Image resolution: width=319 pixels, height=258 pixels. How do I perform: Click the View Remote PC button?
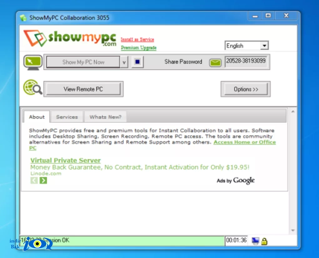click(x=83, y=89)
